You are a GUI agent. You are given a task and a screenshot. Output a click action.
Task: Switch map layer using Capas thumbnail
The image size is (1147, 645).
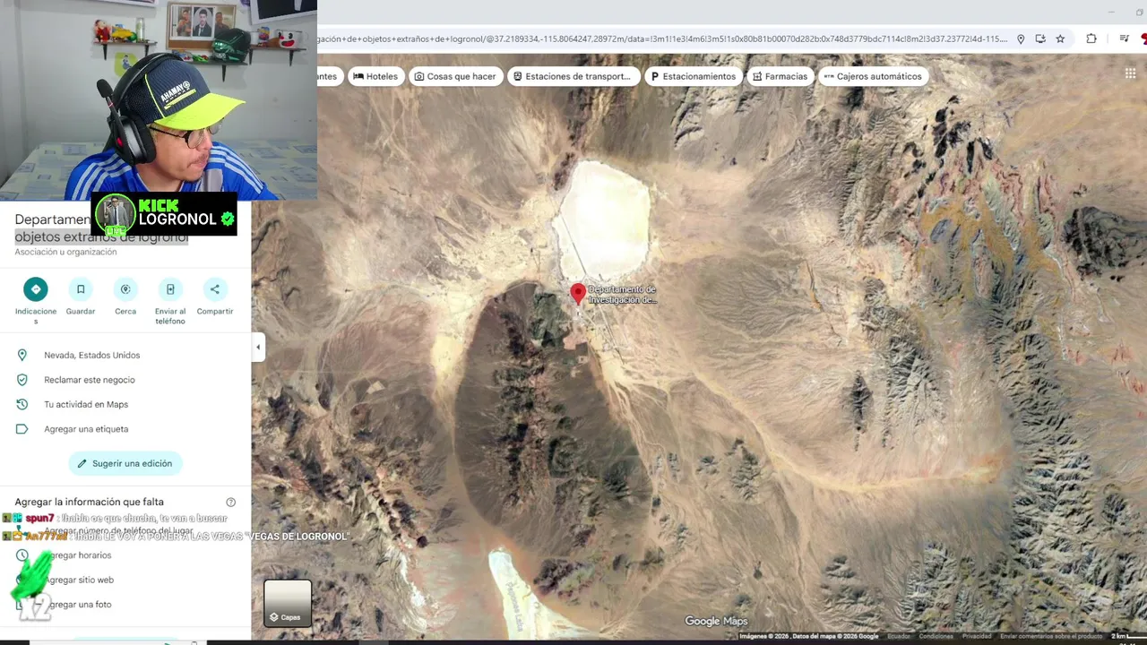pos(287,603)
